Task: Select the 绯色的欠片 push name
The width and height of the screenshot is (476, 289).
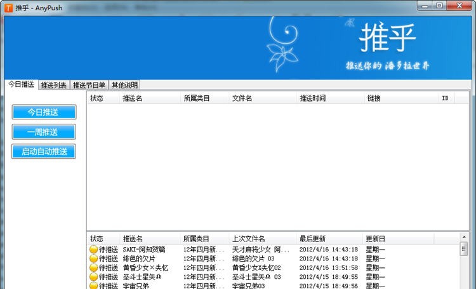Action: point(139,259)
